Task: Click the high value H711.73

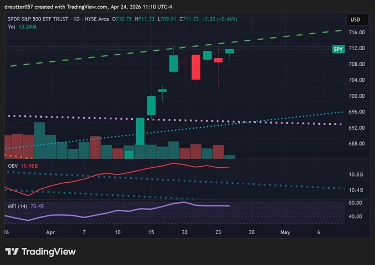Action: coord(144,19)
